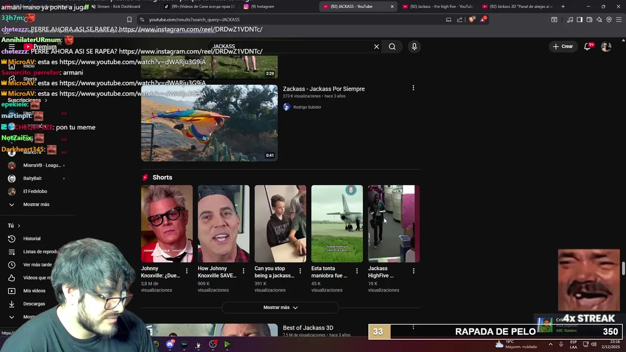Viewport: 626px width, 352px height.
Task: Open the Johnny Knoxville ¿Due... short thumbnail
Action: click(167, 223)
